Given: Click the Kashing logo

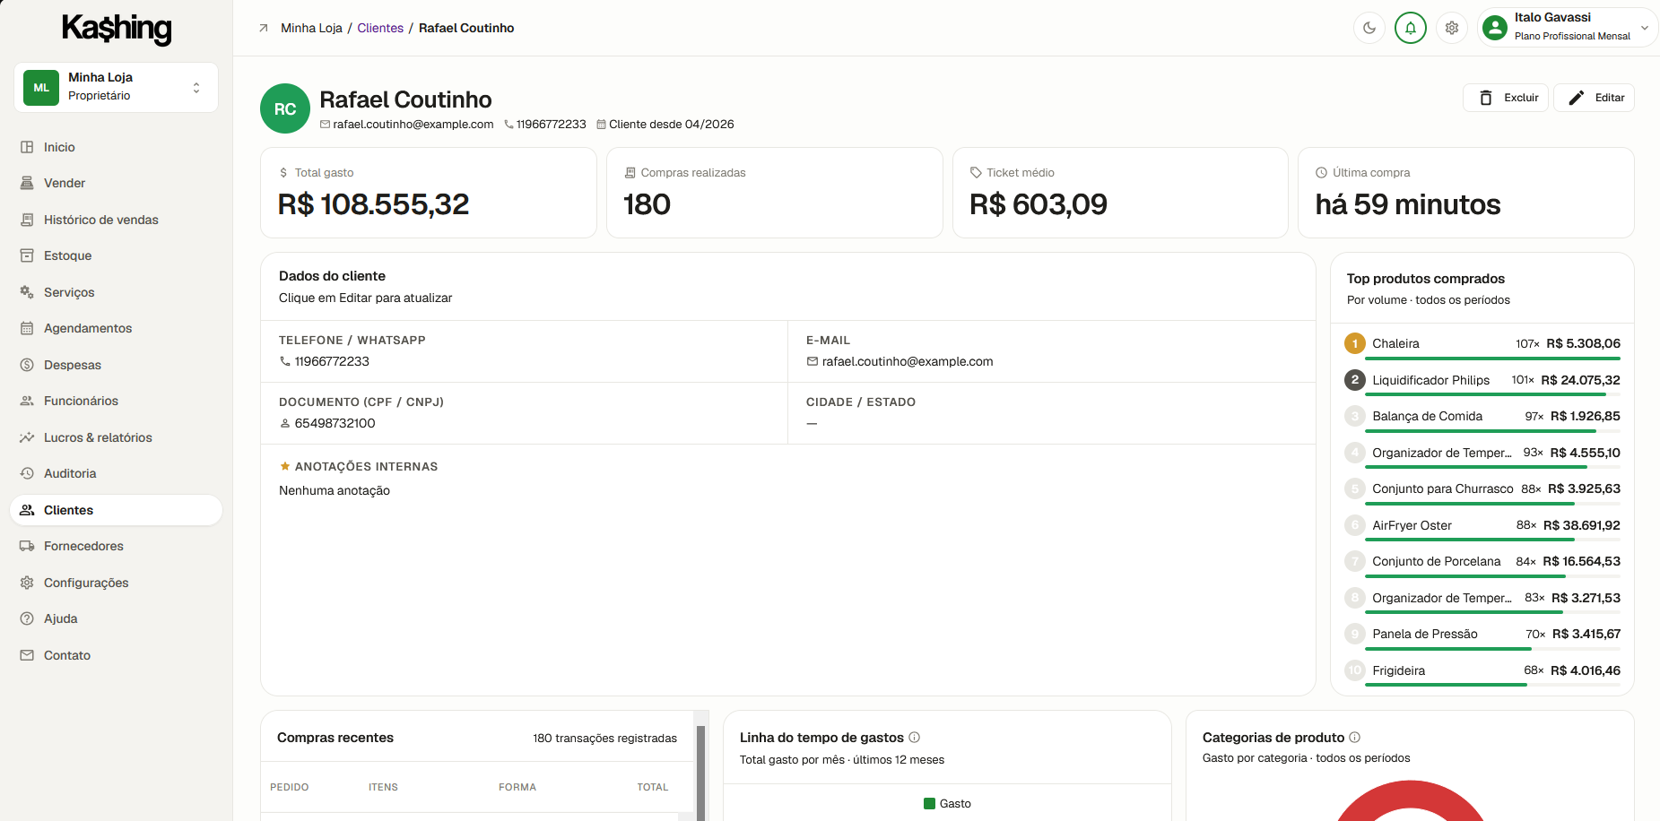Looking at the screenshot, I should tap(117, 28).
